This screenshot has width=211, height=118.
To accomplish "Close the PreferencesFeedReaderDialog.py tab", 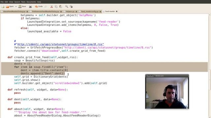I will [61, 11].
